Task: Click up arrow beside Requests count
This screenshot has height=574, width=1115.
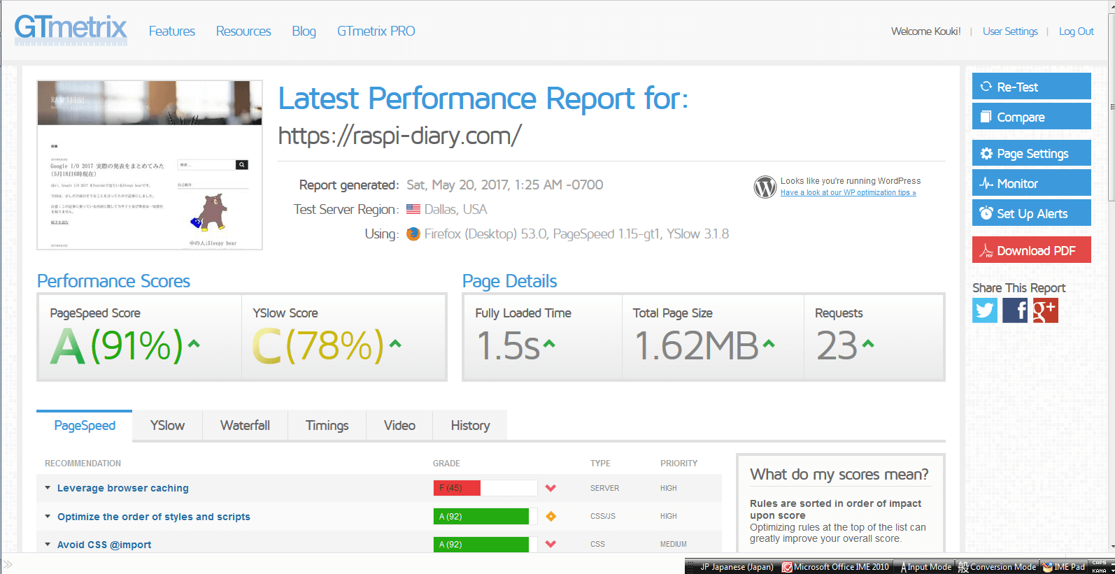Action: (x=868, y=343)
